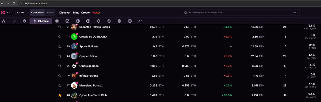Image resolution: width=321 pixels, height=102 pixels.
Task: Select the all-chains shapes icon
Action: [x=4, y=21]
